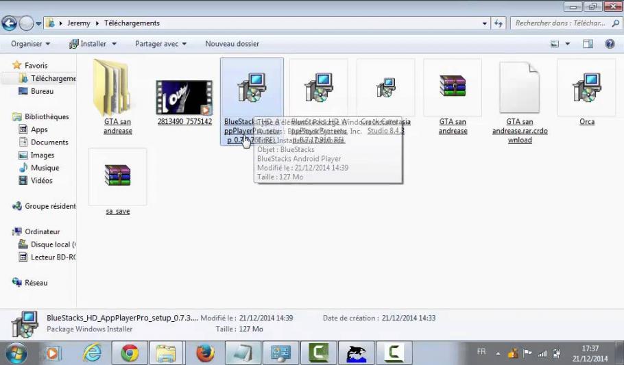This screenshot has width=624, height=365.
Task: Open the Organiser menu
Action: coord(30,44)
